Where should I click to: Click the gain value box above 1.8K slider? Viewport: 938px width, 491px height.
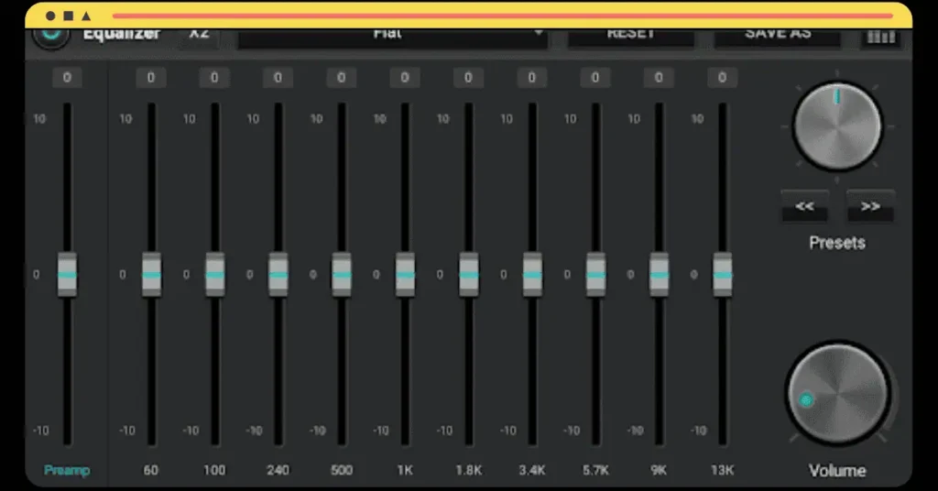468,78
